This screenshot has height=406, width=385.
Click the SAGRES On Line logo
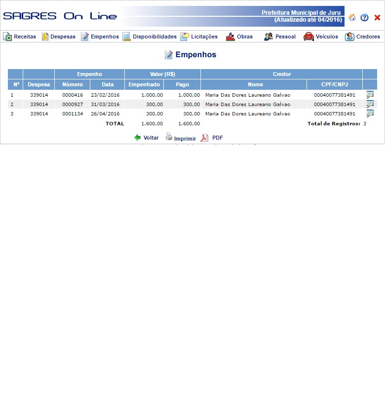60,16
